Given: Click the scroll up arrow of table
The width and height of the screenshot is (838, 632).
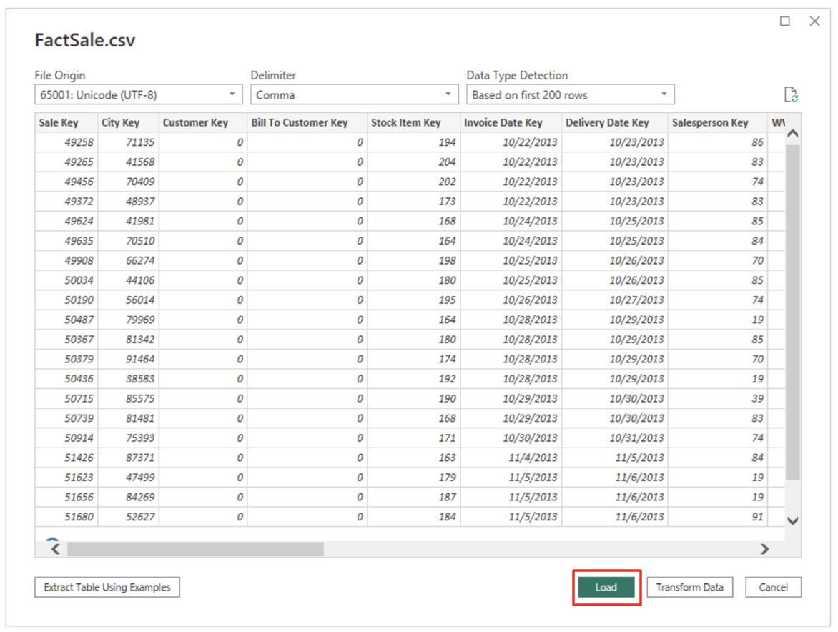Looking at the screenshot, I should coord(792,134).
